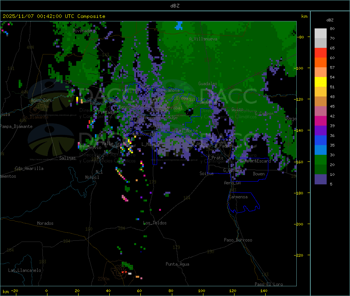The width and height of the screenshot is (350, 296).
Task: Select the slate purple 10 dBZ swatch
Action: click(320, 179)
